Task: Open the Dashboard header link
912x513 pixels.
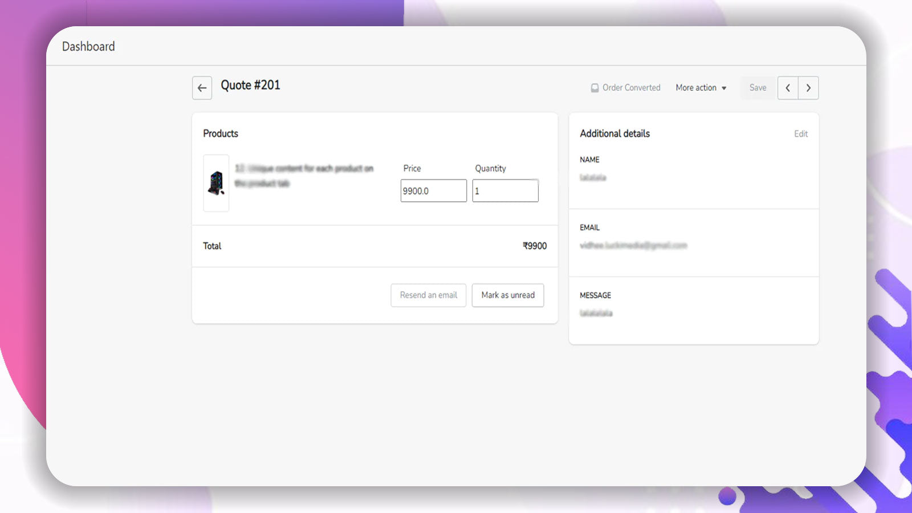Action: pyautogui.click(x=88, y=47)
